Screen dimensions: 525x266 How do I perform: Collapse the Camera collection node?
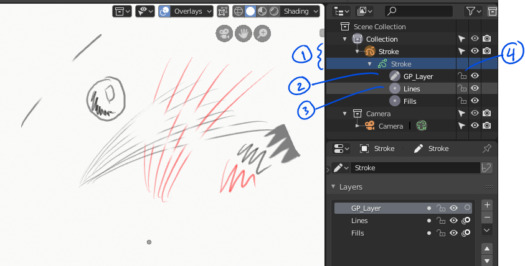pyautogui.click(x=344, y=114)
